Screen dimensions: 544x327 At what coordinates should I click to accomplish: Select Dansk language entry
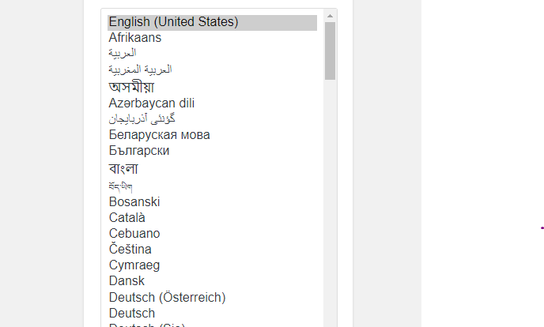(x=212, y=281)
